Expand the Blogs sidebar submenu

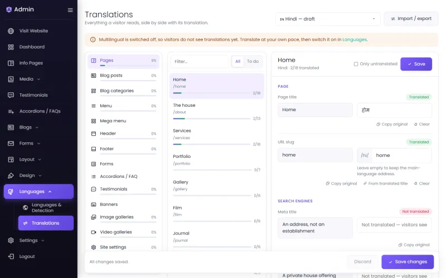37,127
